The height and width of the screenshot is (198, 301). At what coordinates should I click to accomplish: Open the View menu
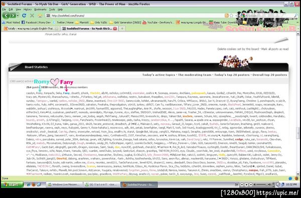(x=18, y=10)
